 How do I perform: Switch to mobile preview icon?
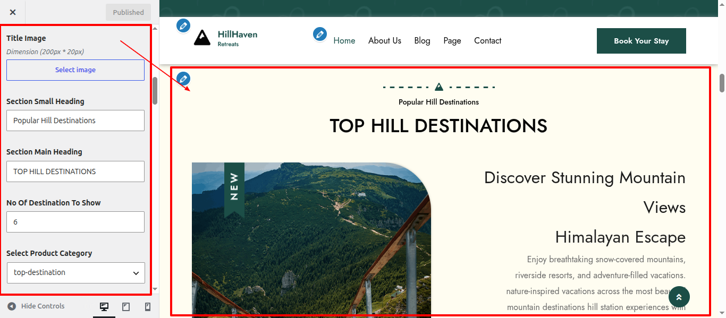click(148, 307)
